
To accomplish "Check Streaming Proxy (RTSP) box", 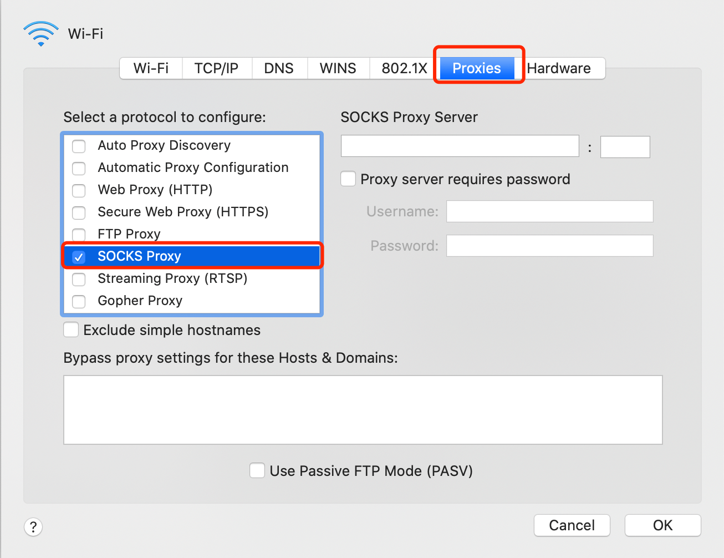I will (79, 279).
